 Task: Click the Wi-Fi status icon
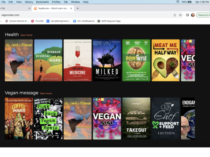click(178, 2)
